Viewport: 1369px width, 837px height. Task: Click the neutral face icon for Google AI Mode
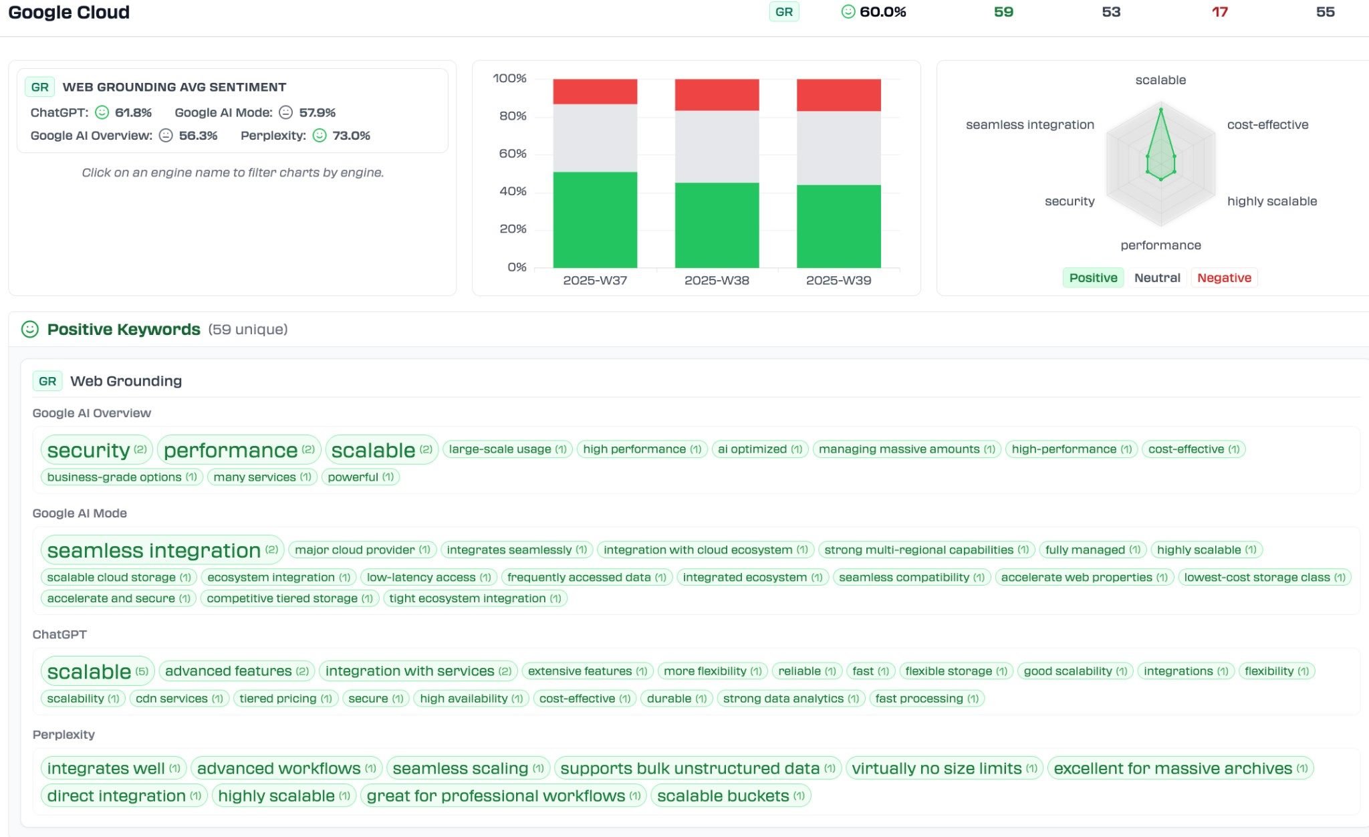pos(285,112)
